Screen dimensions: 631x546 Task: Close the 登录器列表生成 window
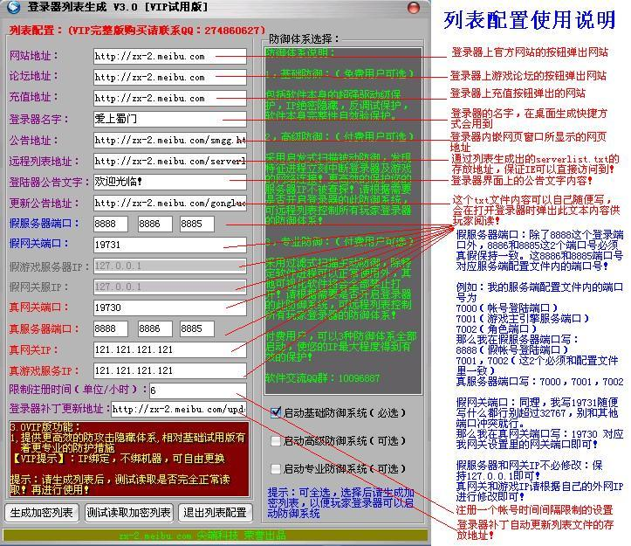click(x=417, y=8)
